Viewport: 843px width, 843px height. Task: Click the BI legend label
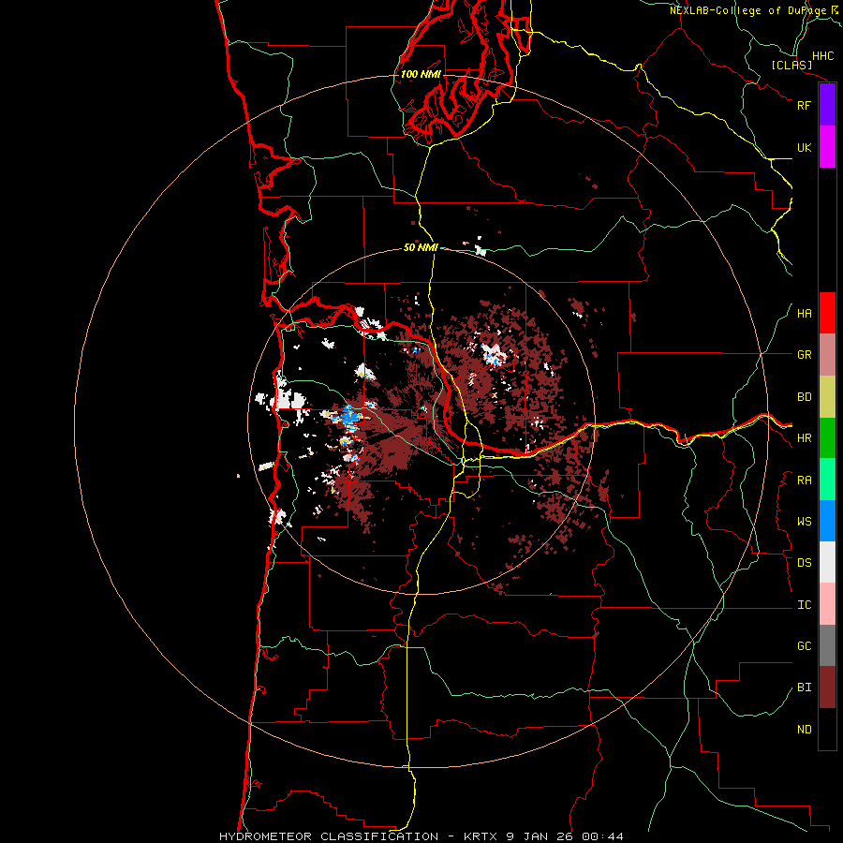pyautogui.click(x=804, y=688)
